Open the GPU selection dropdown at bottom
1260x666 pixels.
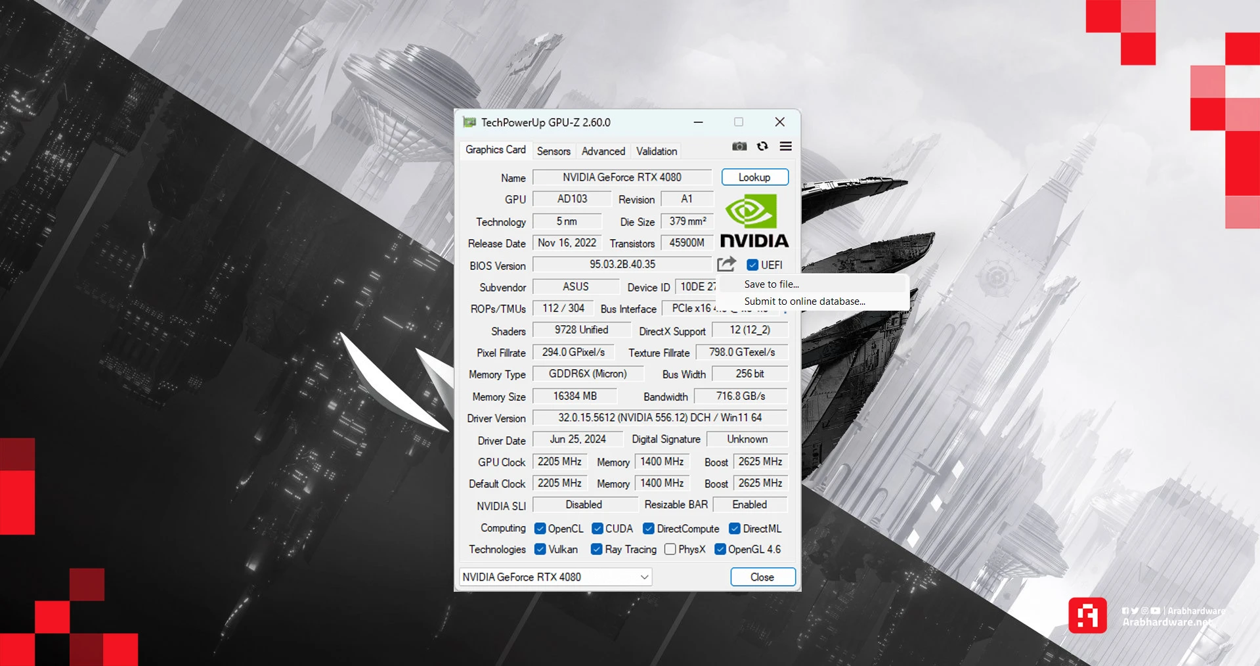pyautogui.click(x=555, y=577)
